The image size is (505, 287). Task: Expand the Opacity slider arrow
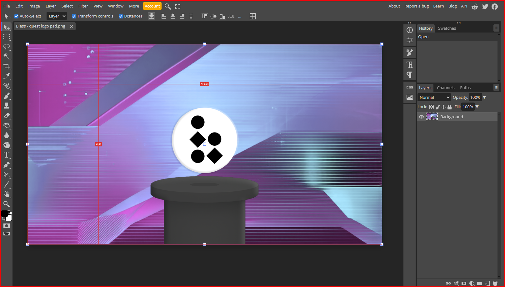click(x=484, y=98)
